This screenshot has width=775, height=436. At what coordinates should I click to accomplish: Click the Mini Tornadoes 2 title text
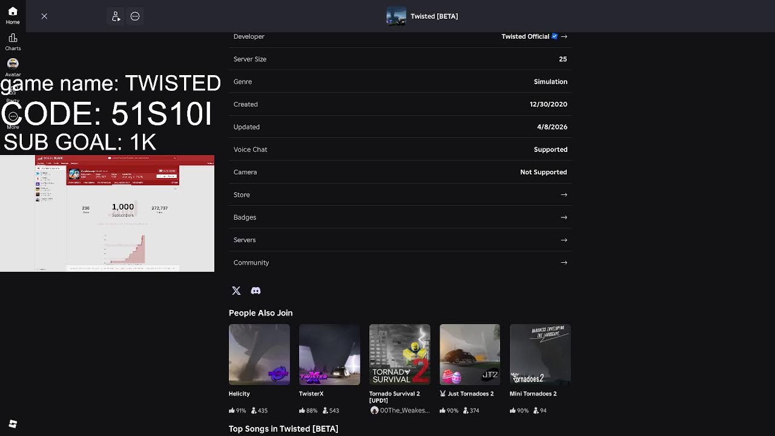click(533, 394)
